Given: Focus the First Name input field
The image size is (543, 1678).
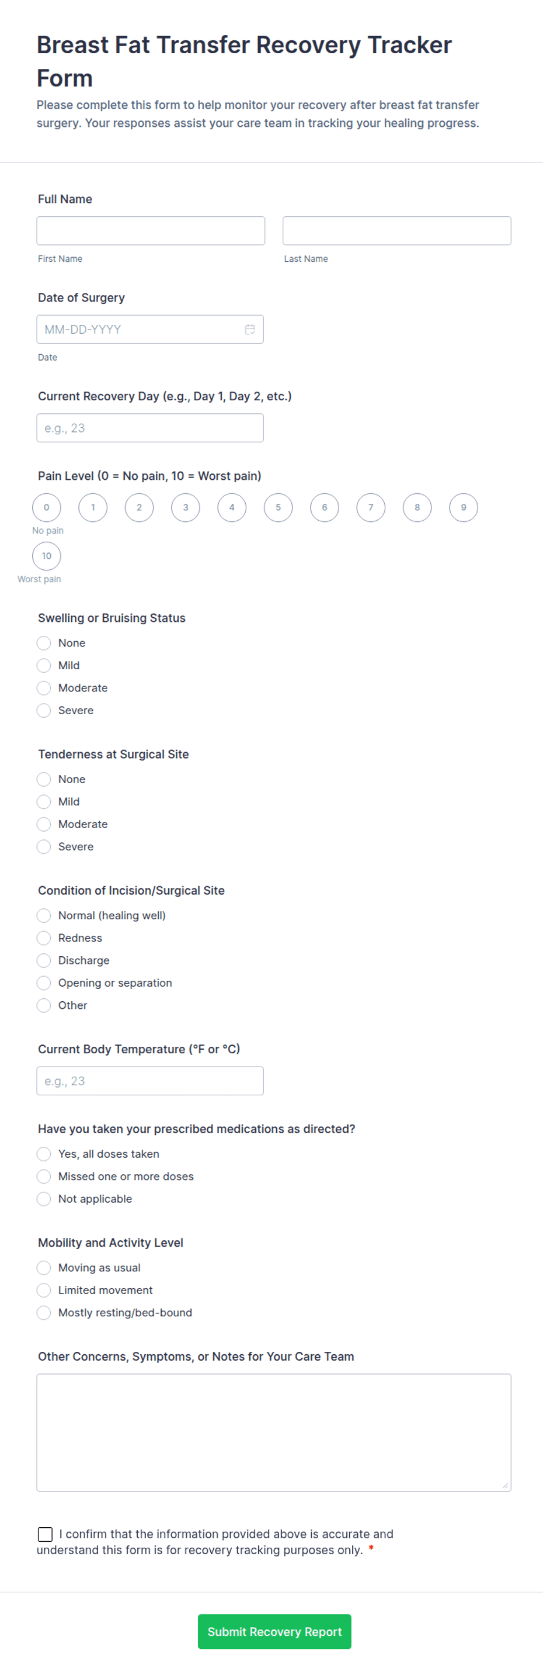Looking at the screenshot, I should 151,231.
